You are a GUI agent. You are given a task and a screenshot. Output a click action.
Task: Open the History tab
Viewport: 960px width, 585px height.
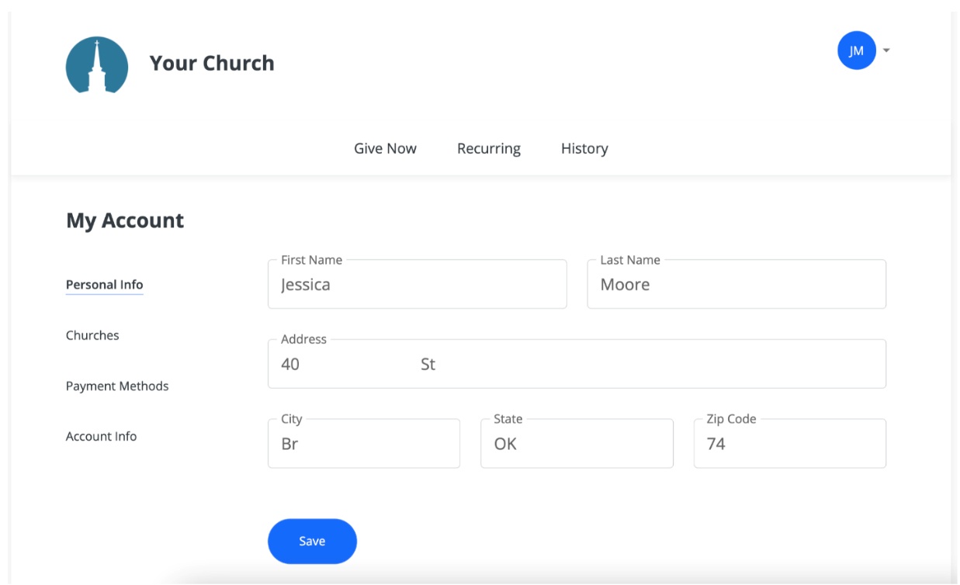584,148
